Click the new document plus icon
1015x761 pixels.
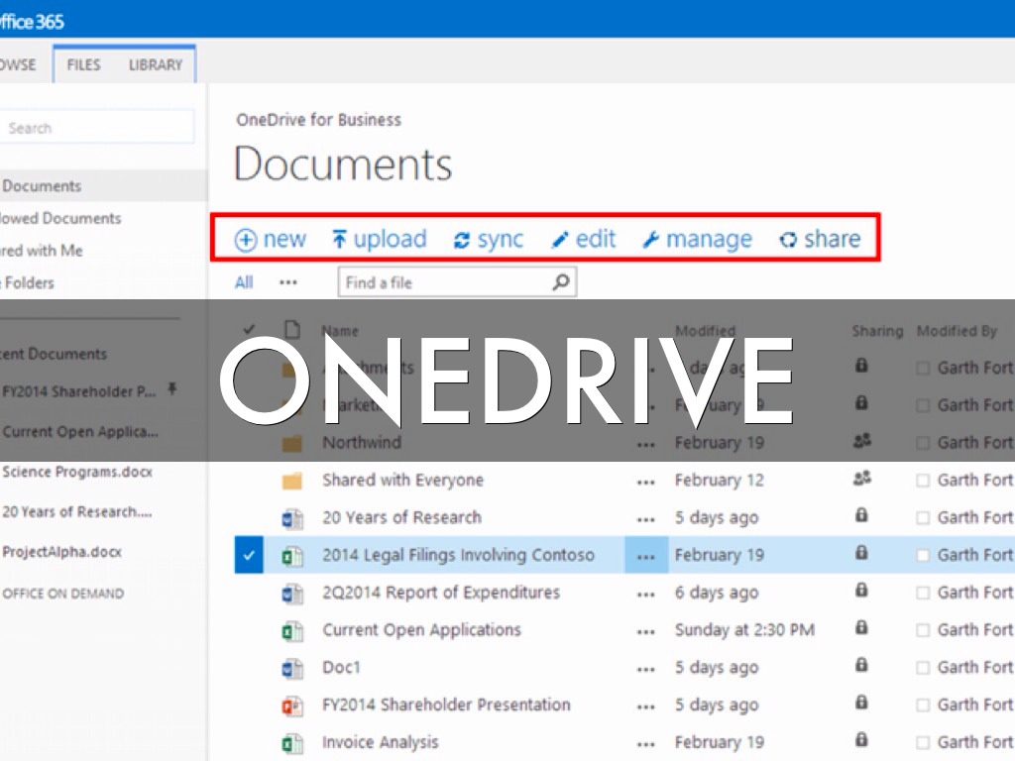click(246, 240)
